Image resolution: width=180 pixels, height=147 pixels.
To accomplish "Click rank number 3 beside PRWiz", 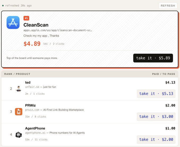I will coord(11,112).
